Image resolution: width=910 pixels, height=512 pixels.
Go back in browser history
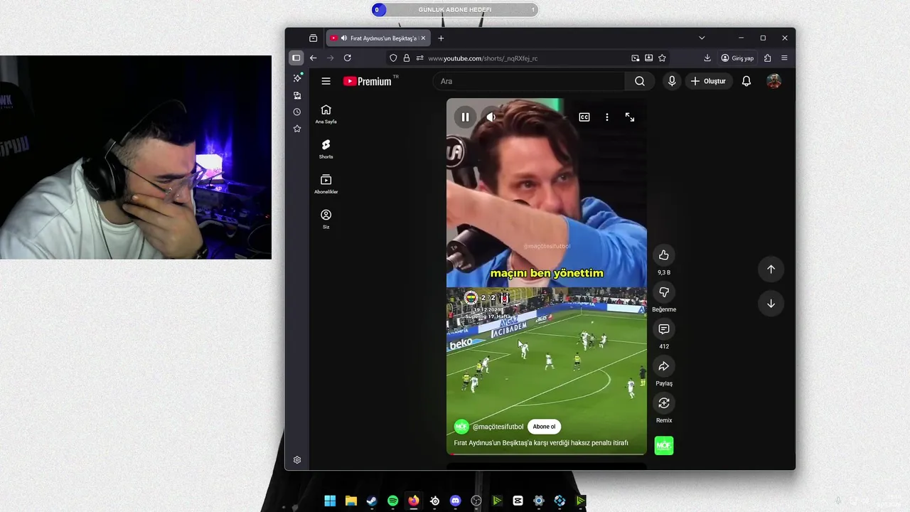(313, 58)
